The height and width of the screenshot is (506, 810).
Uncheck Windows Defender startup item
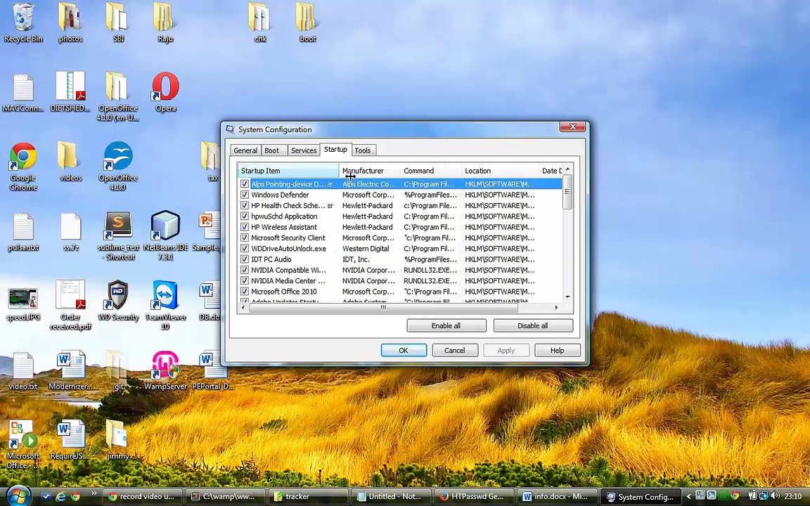(x=245, y=195)
